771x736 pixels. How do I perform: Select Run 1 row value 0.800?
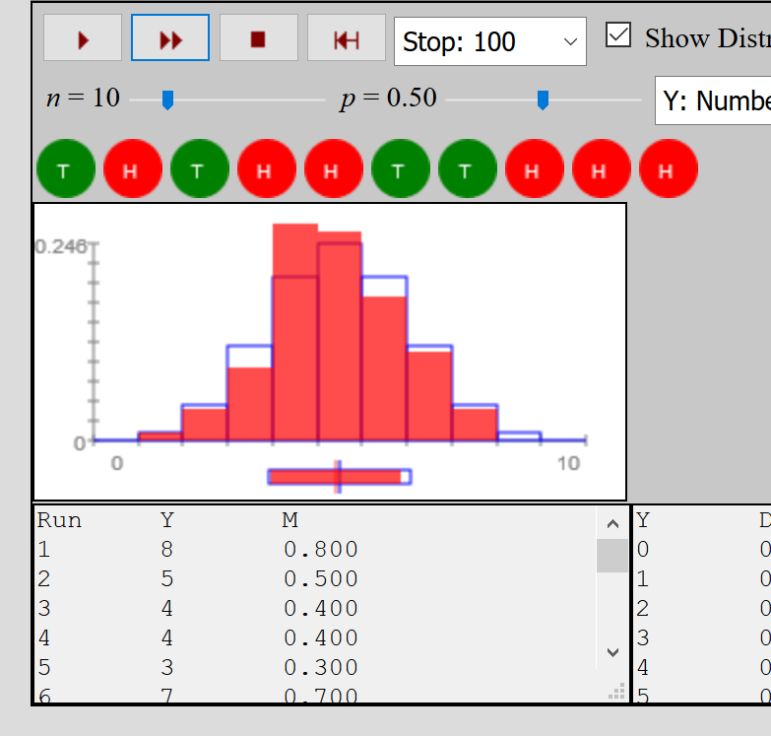pos(321,549)
